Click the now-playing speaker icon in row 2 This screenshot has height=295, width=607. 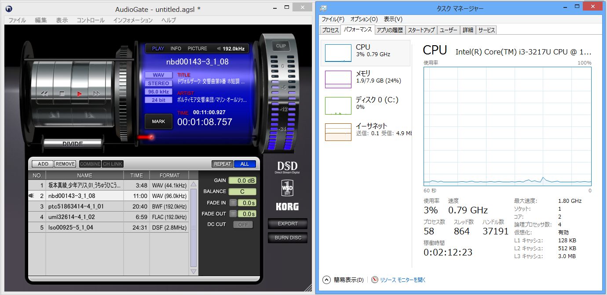[31, 196]
